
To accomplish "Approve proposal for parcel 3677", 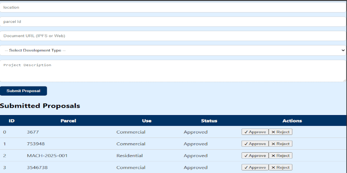I will pos(255,132).
